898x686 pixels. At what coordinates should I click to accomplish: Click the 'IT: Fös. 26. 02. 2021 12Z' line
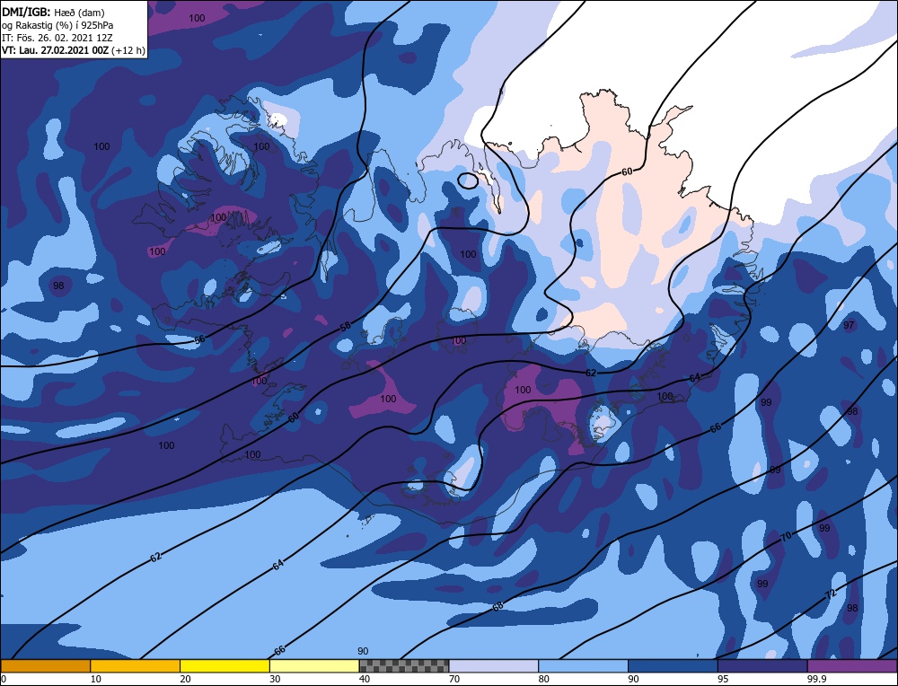click(x=57, y=38)
